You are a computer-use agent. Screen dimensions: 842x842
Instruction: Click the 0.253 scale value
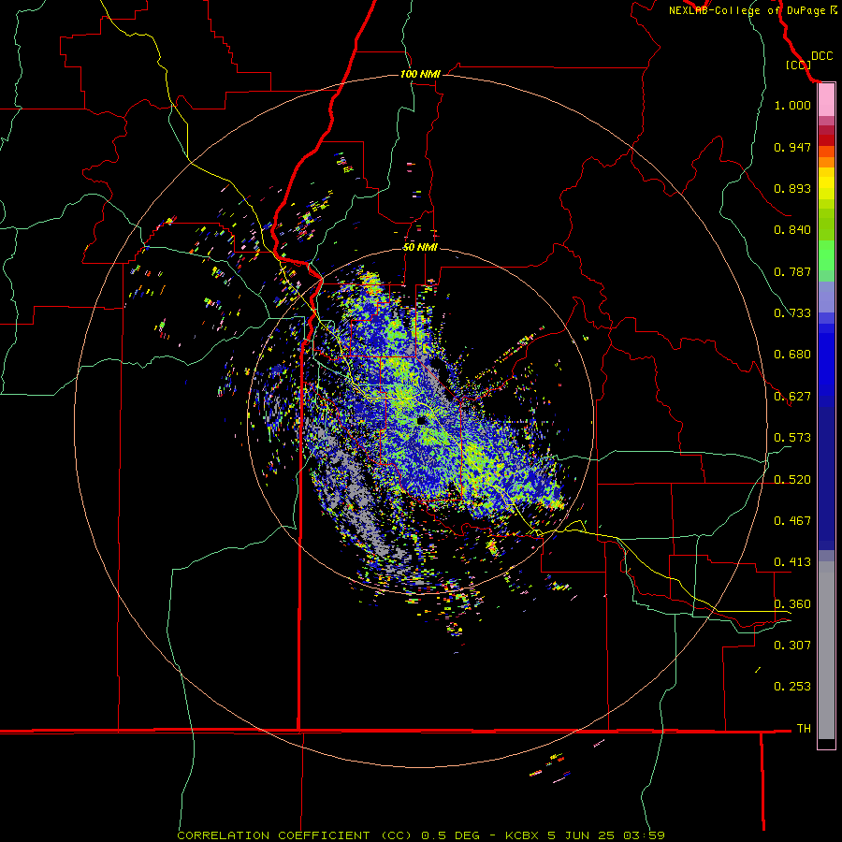pyautogui.click(x=792, y=687)
